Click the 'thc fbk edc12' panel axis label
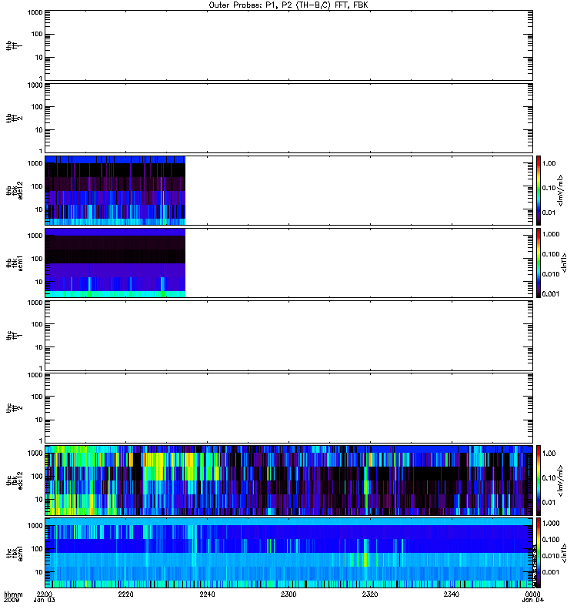Image resolution: width=577 pixels, height=616 pixels. pyautogui.click(x=14, y=480)
